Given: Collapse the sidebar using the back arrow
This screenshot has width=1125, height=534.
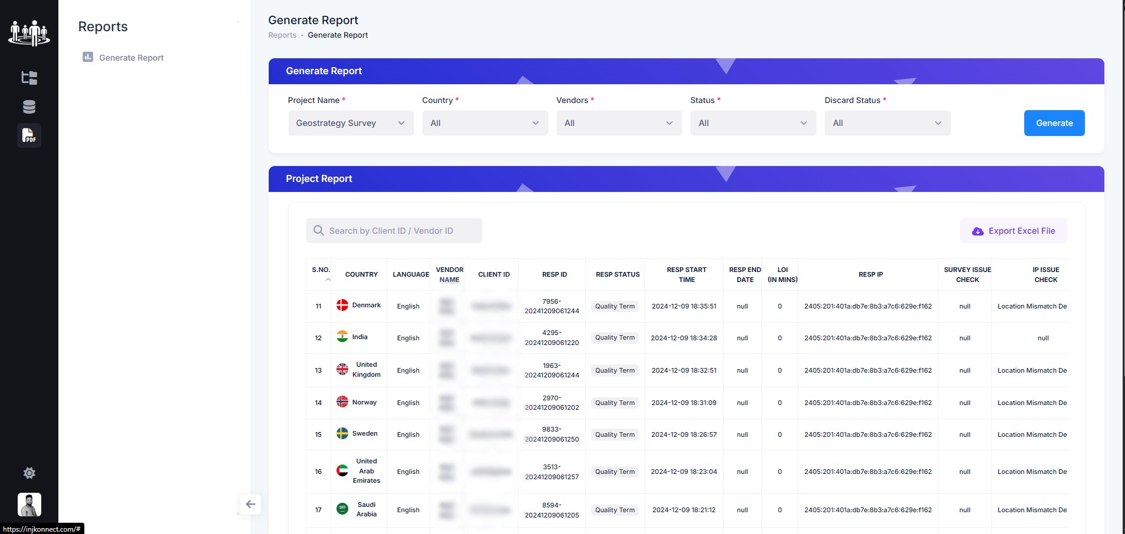Looking at the screenshot, I should 250,504.
